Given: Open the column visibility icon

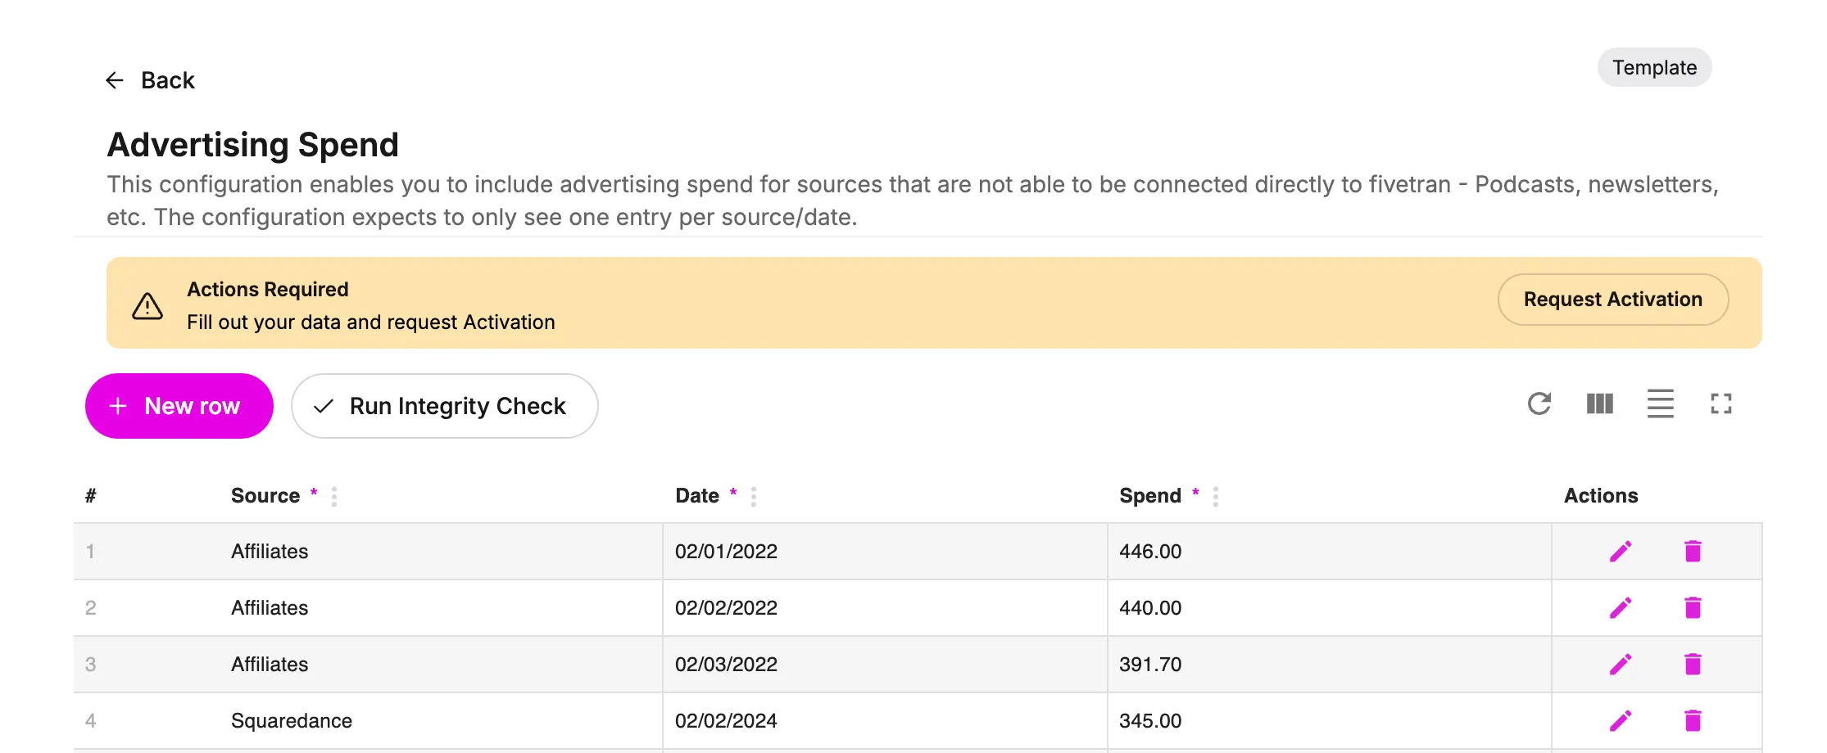Looking at the screenshot, I should [x=1599, y=404].
